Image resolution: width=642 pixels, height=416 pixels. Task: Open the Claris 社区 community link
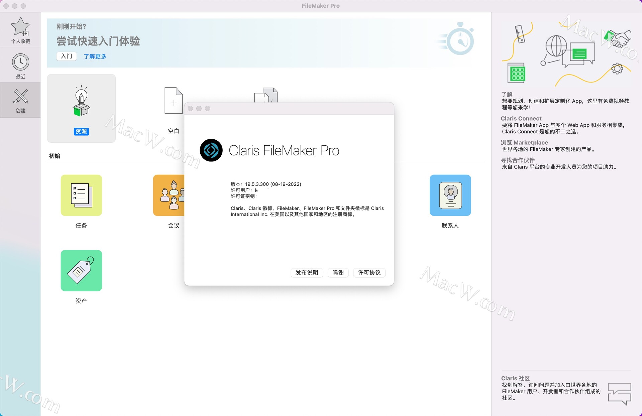coord(515,378)
